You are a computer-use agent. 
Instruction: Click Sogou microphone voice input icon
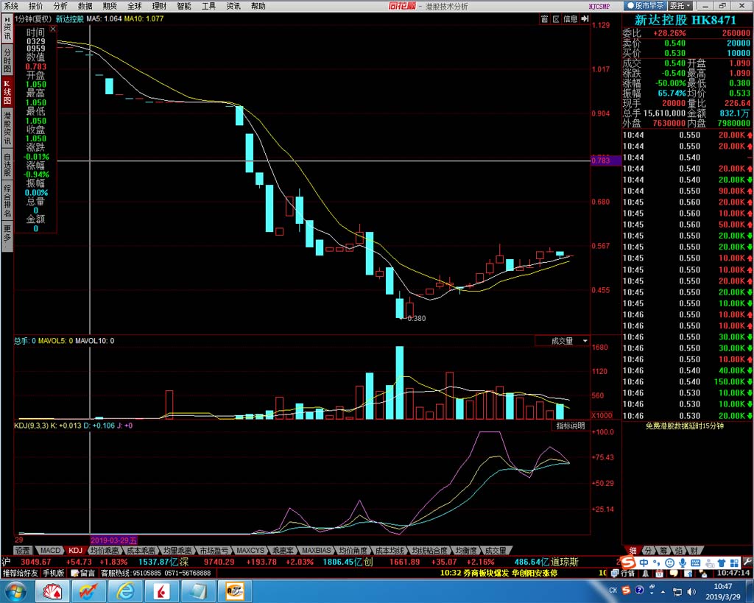pos(683,563)
